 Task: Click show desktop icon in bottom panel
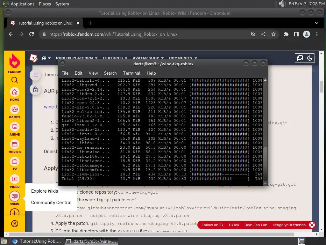point(4,241)
